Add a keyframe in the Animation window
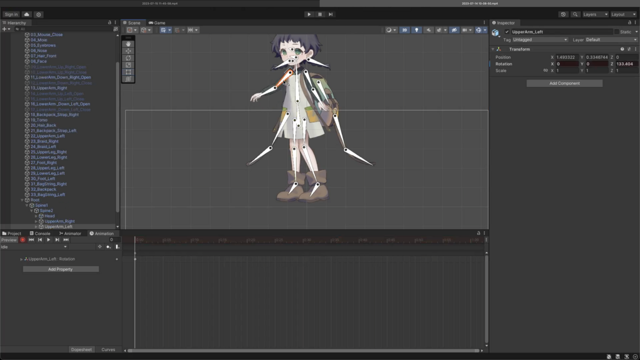The width and height of the screenshot is (640, 360). click(x=108, y=247)
